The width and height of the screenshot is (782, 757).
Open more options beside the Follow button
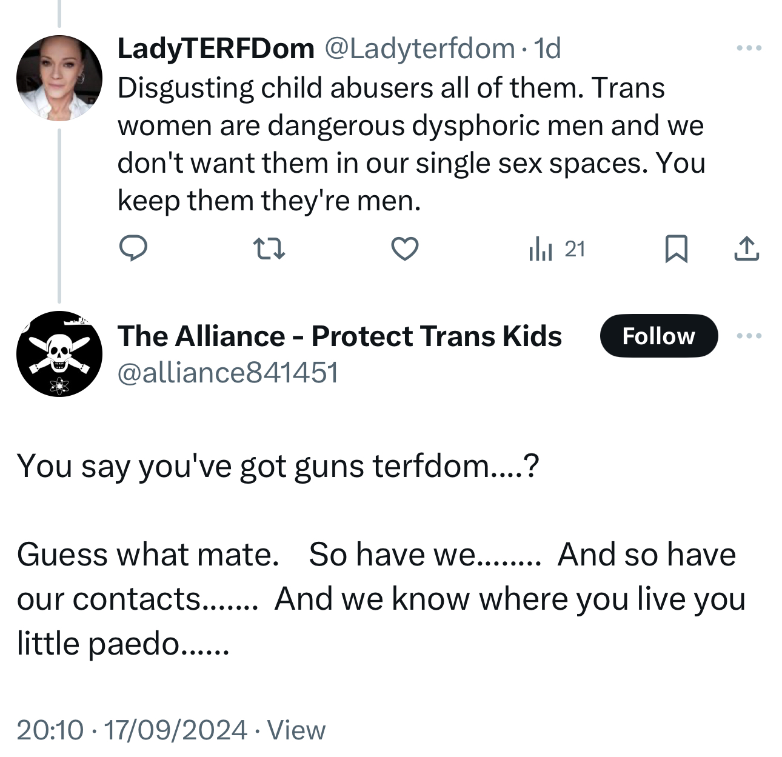coord(749,335)
